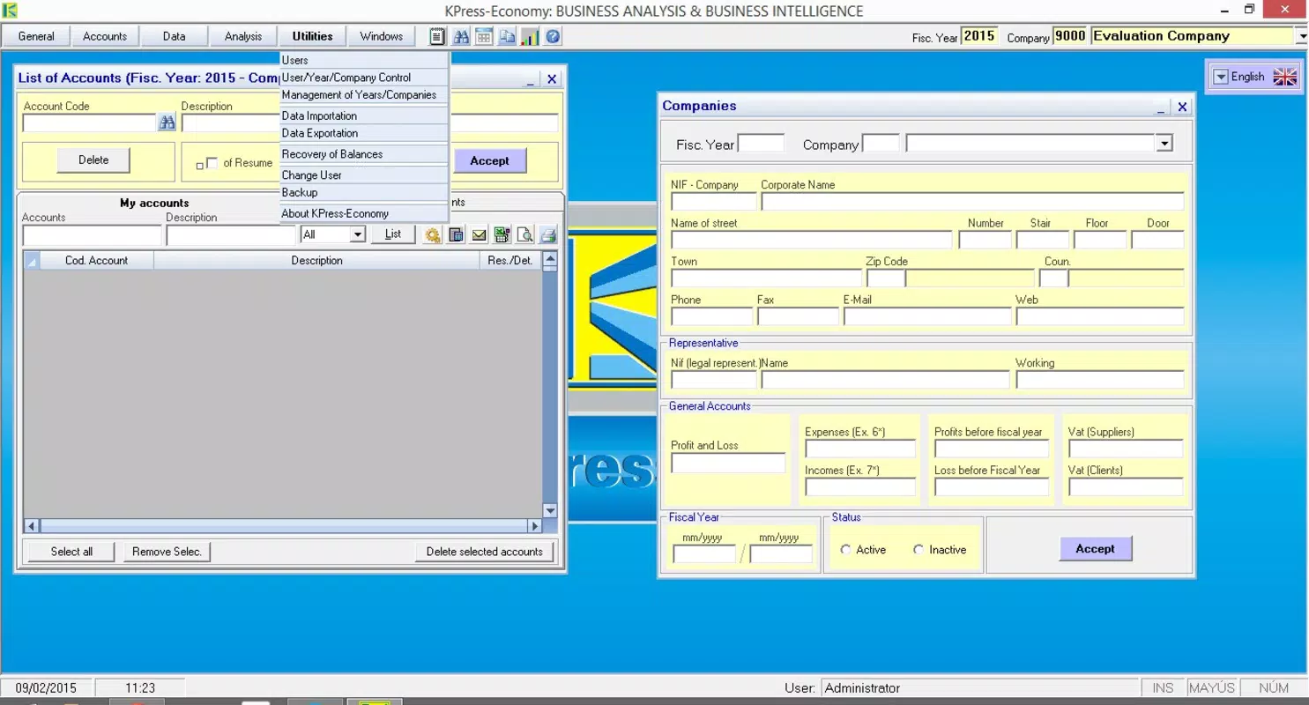Image resolution: width=1309 pixels, height=705 pixels.
Task: Click the gear settings icon in List of Accounts
Action: pyautogui.click(x=432, y=235)
